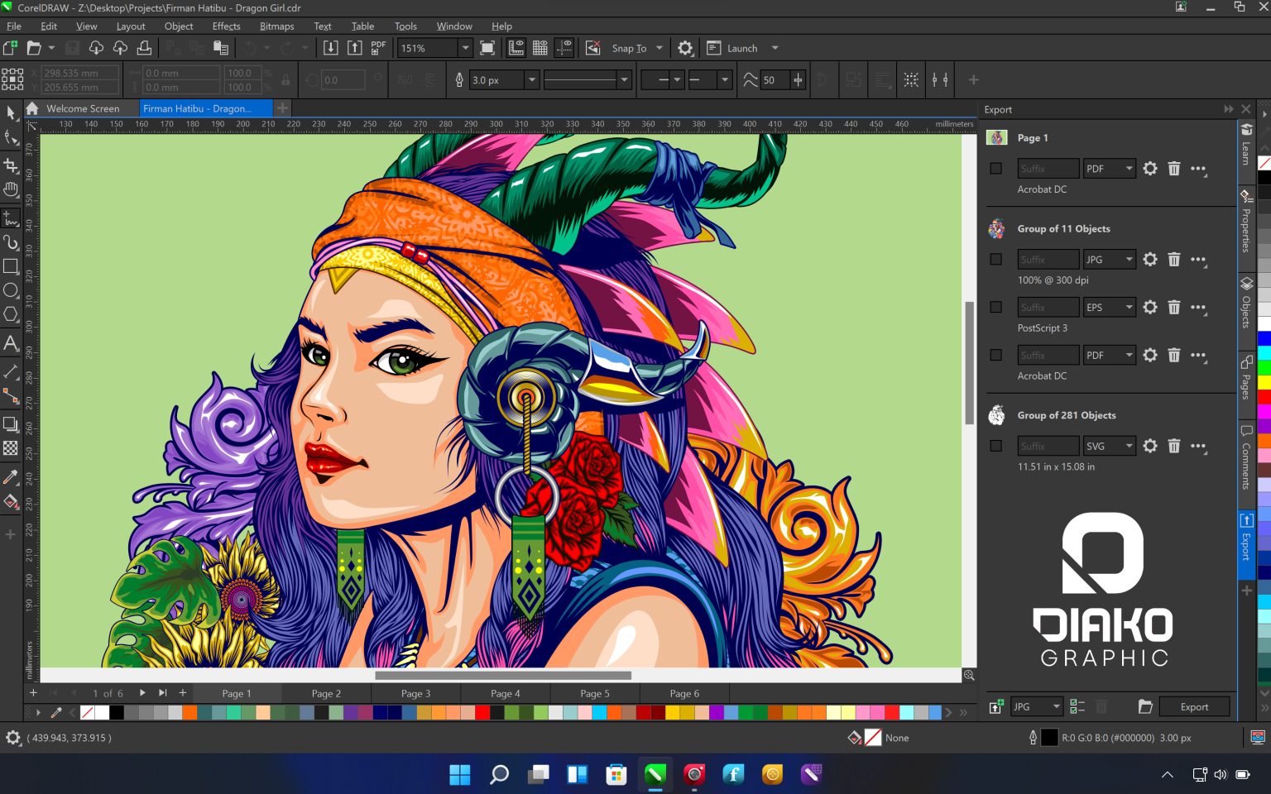
Task: Switch to Welcome Screen tab
Action: pos(83,108)
